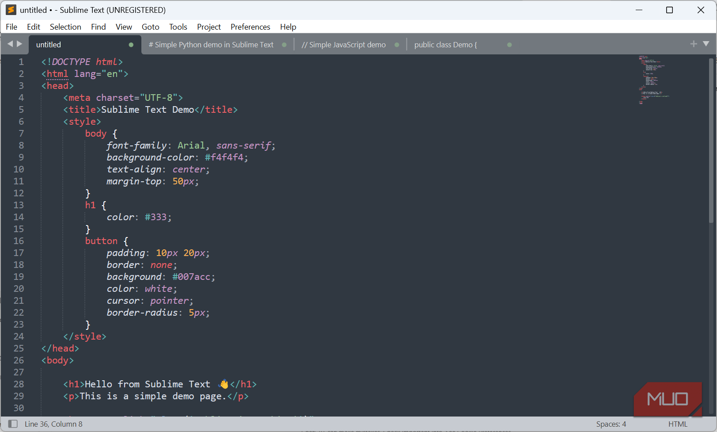Click the minimap code preview
The height and width of the screenshot is (432, 717).
tap(653, 80)
